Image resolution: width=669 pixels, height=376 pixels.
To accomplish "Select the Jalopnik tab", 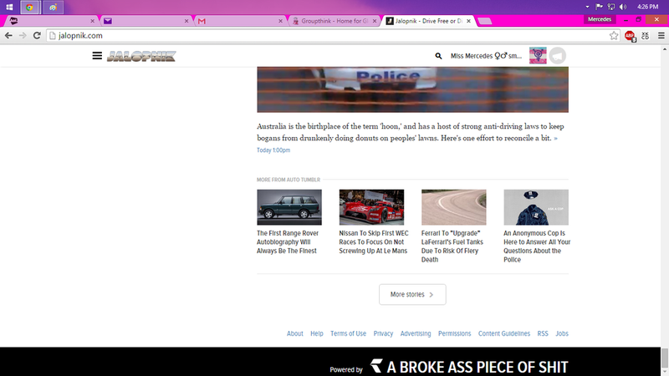I will (x=426, y=20).
